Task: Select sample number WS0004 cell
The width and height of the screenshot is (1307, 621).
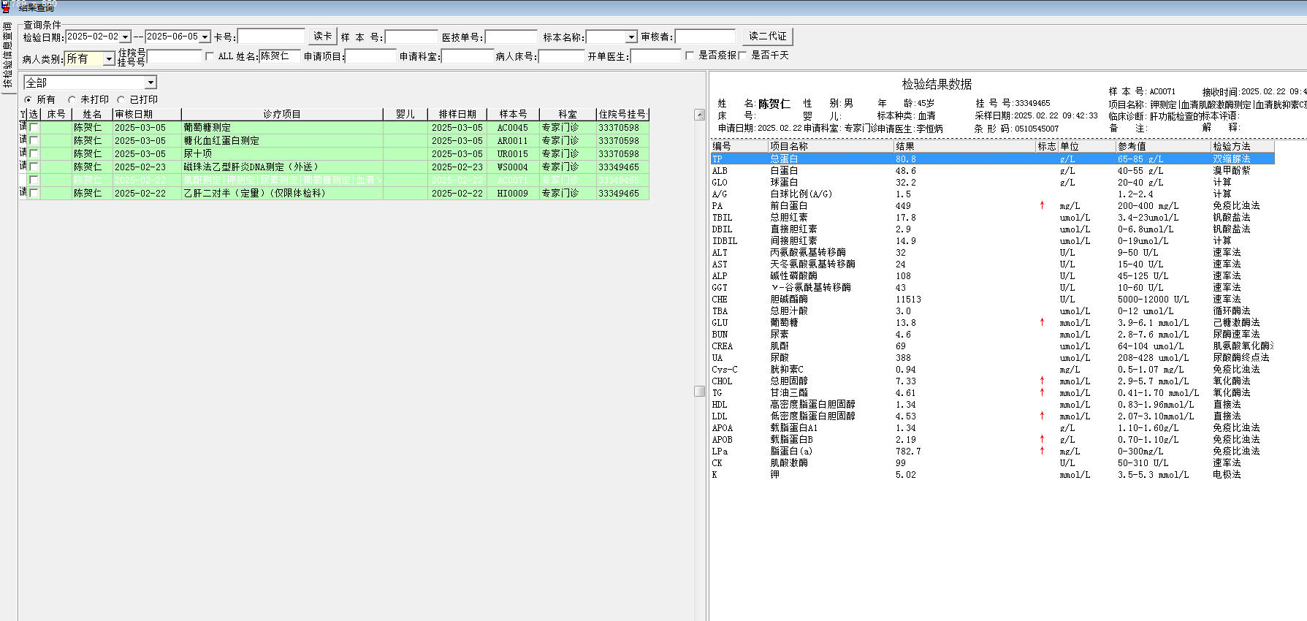Action: pos(513,167)
